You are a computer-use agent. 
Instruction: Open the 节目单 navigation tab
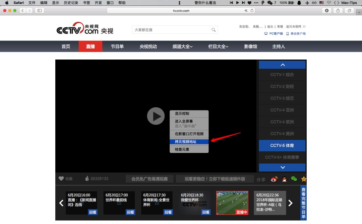tap(117, 47)
